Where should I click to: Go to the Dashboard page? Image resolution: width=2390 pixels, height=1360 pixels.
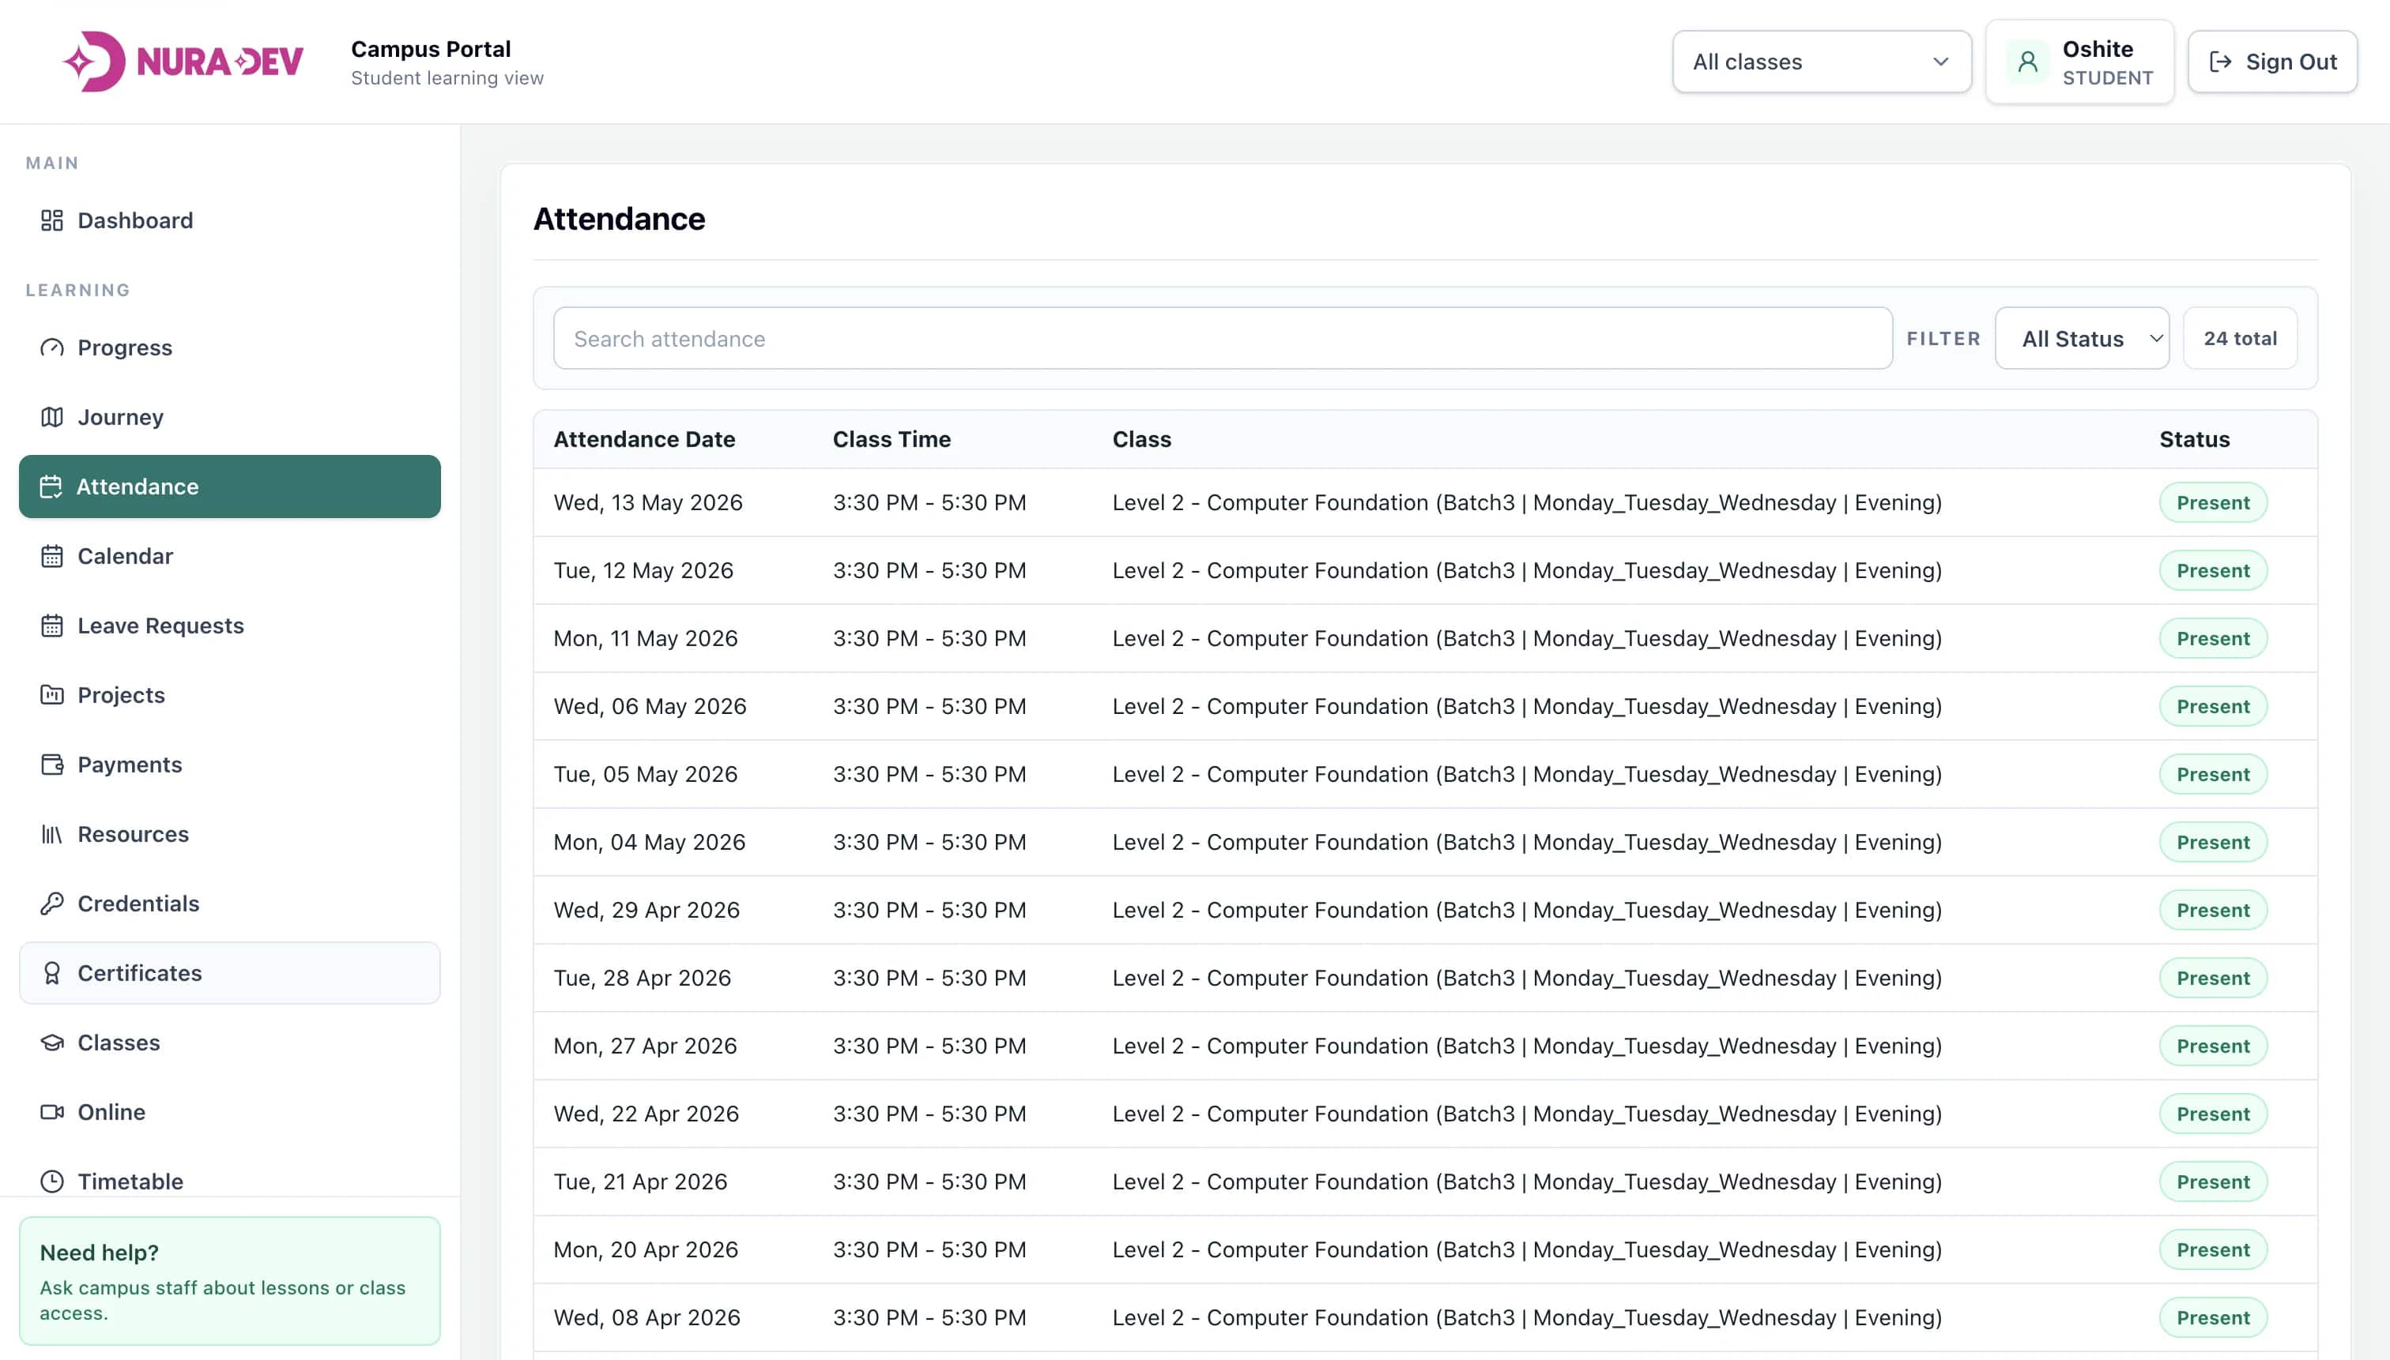point(230,220)
